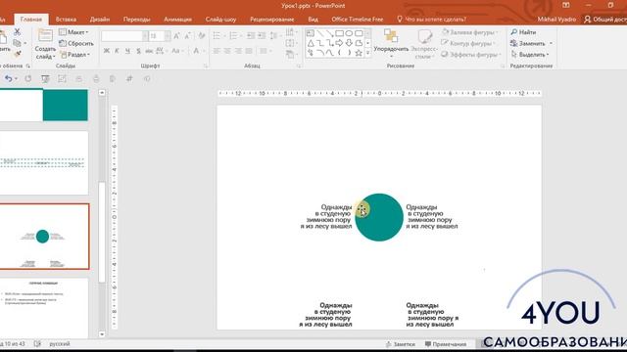Click the slide panel scroll down arrow
627x352 pixels.
point(102,334)
